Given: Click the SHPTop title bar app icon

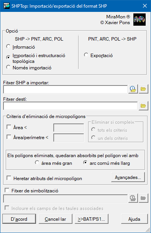Looking at the screenshot, I should [7, 6].
